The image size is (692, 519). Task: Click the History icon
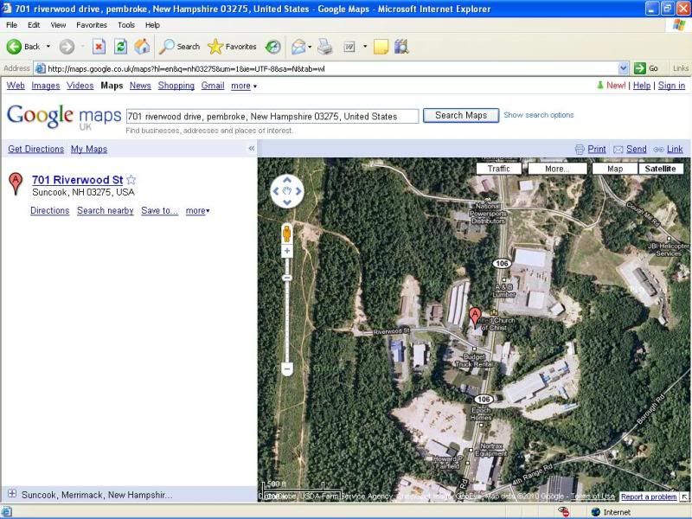(x=273, y=47)
